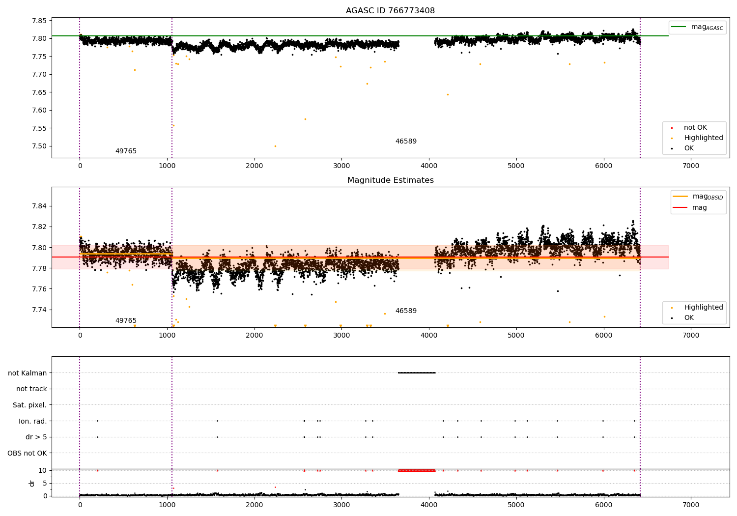
Task: Click the 'Ion. rad.' axis label
Action: [33, 421]
